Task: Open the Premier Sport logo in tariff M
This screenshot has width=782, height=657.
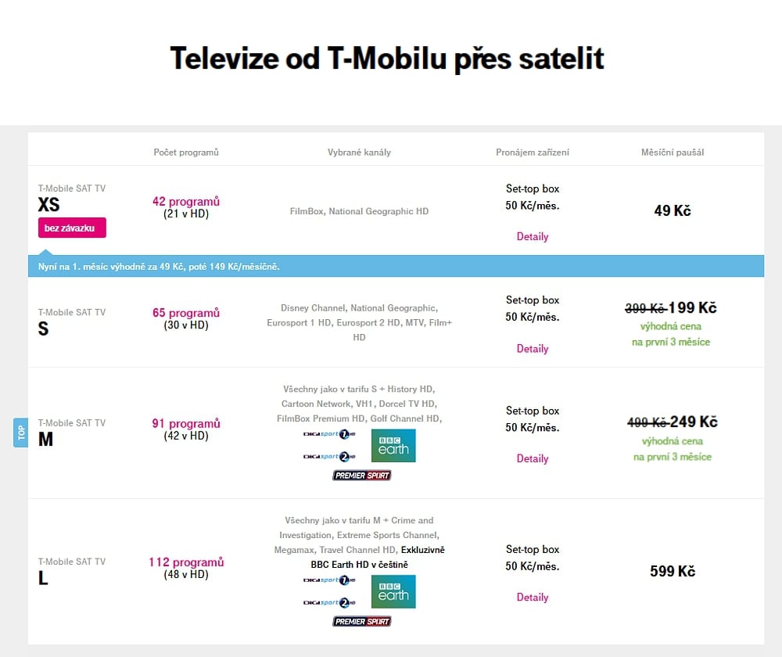Action: pyautogui.click(x=361, y=475)
